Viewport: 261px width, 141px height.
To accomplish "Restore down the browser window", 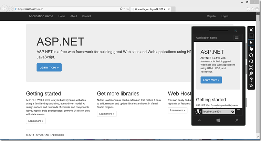I will pyautogui.click(x=247, y=2).
